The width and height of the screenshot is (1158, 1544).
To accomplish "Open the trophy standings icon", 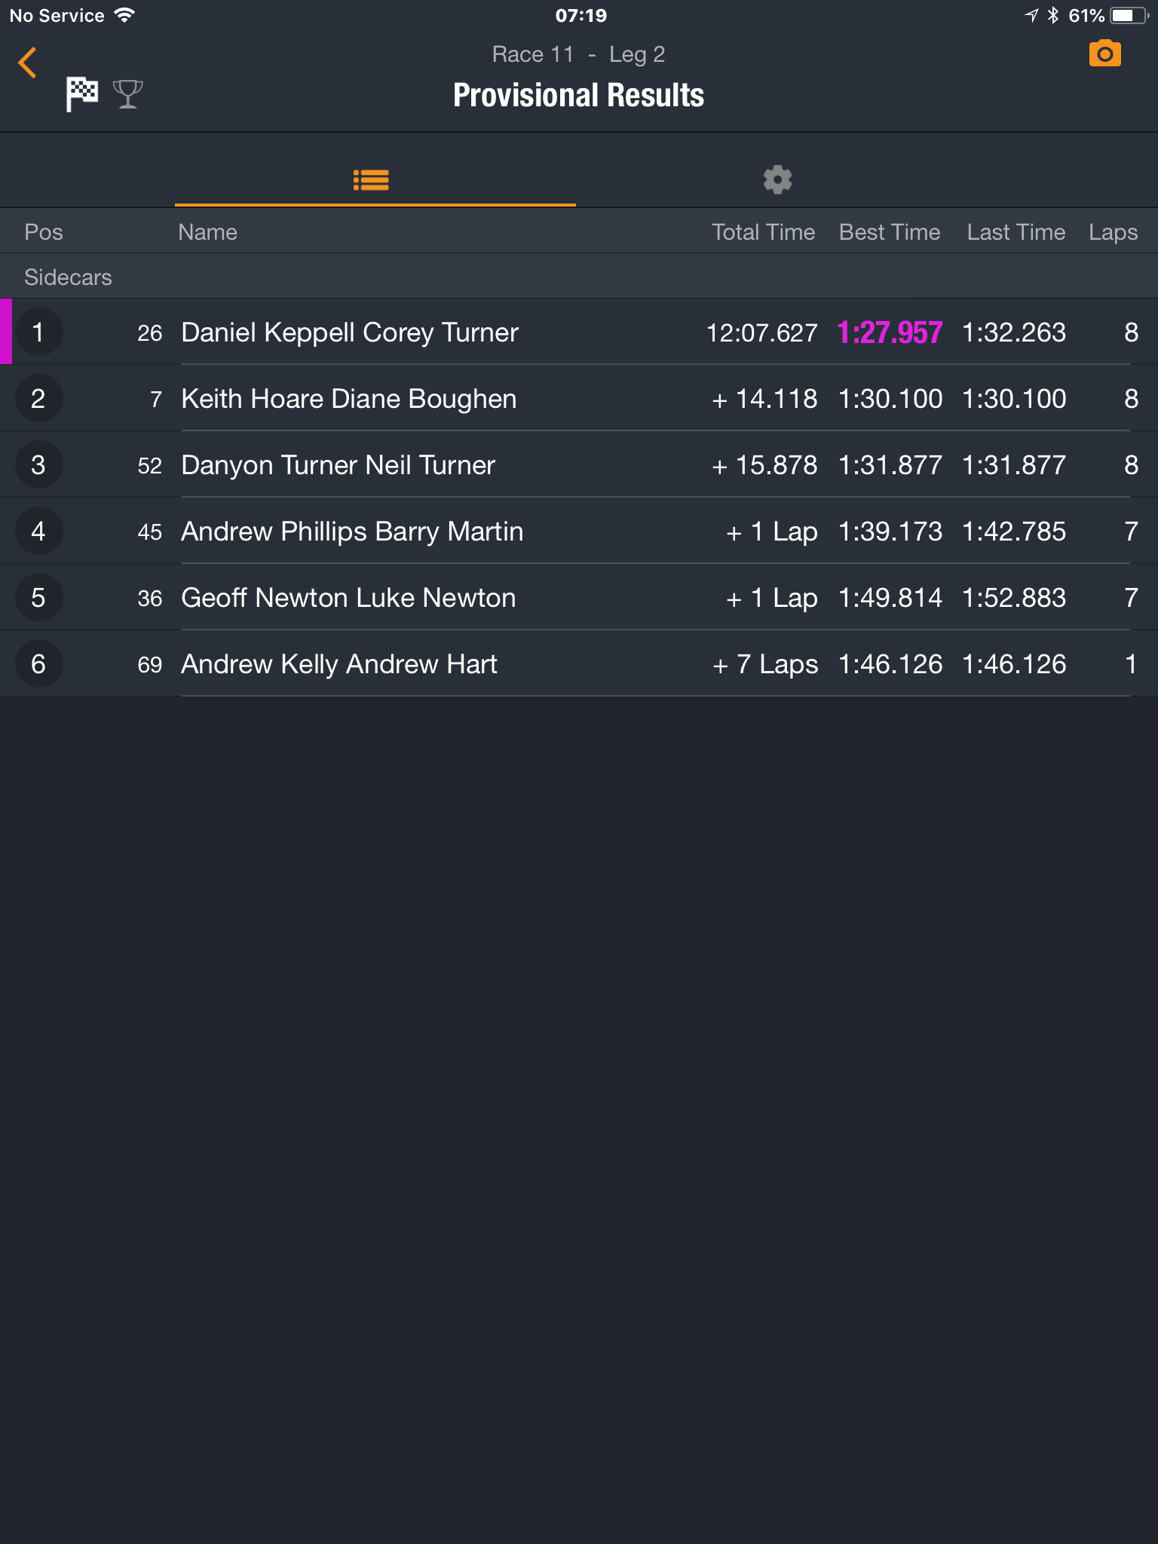I will [127, 94].
